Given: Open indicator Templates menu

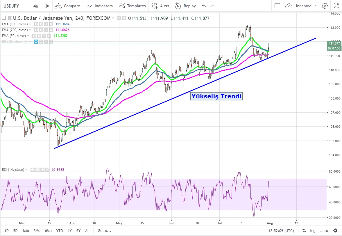Looking at the screenshot, I should (132, 6).
